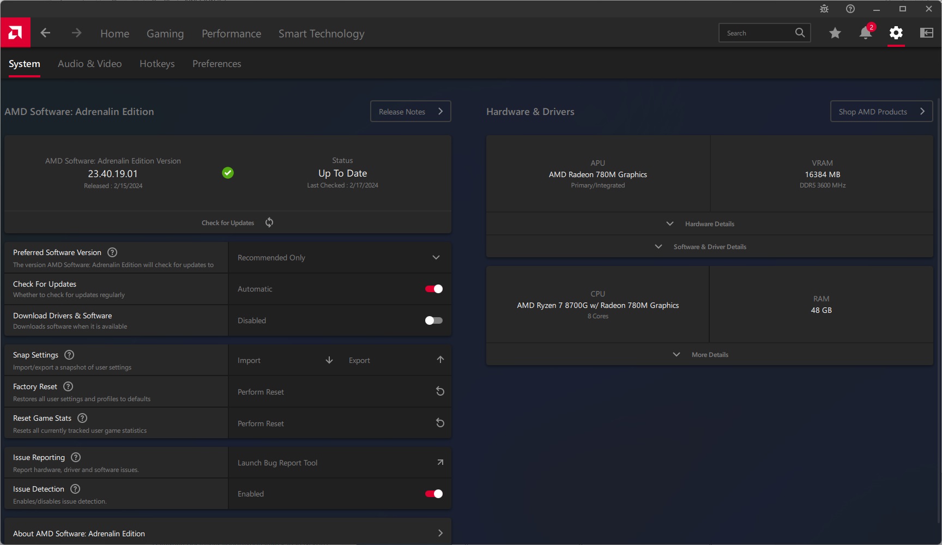Click the vertical scrollbar on the right edge
This screenshot has height=545, width=942.
pyautogui.click(x=939, y=311)
